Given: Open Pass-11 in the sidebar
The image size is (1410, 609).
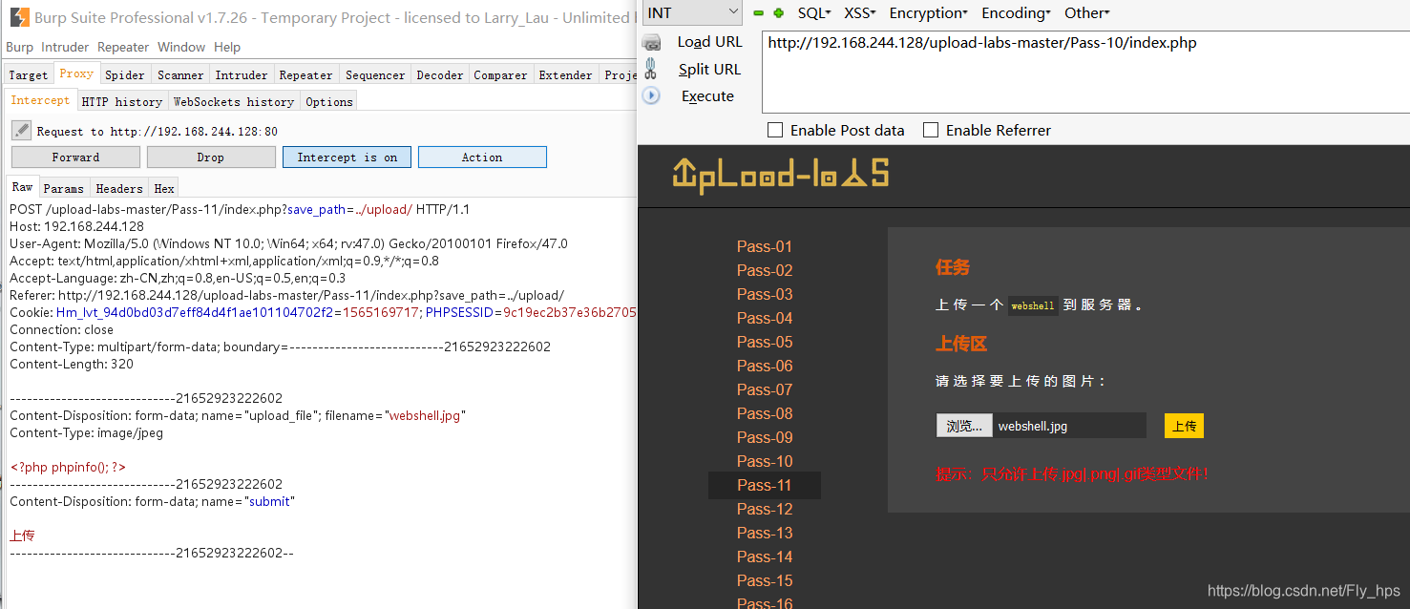Looking at the screenshot, I should [765, 485].
